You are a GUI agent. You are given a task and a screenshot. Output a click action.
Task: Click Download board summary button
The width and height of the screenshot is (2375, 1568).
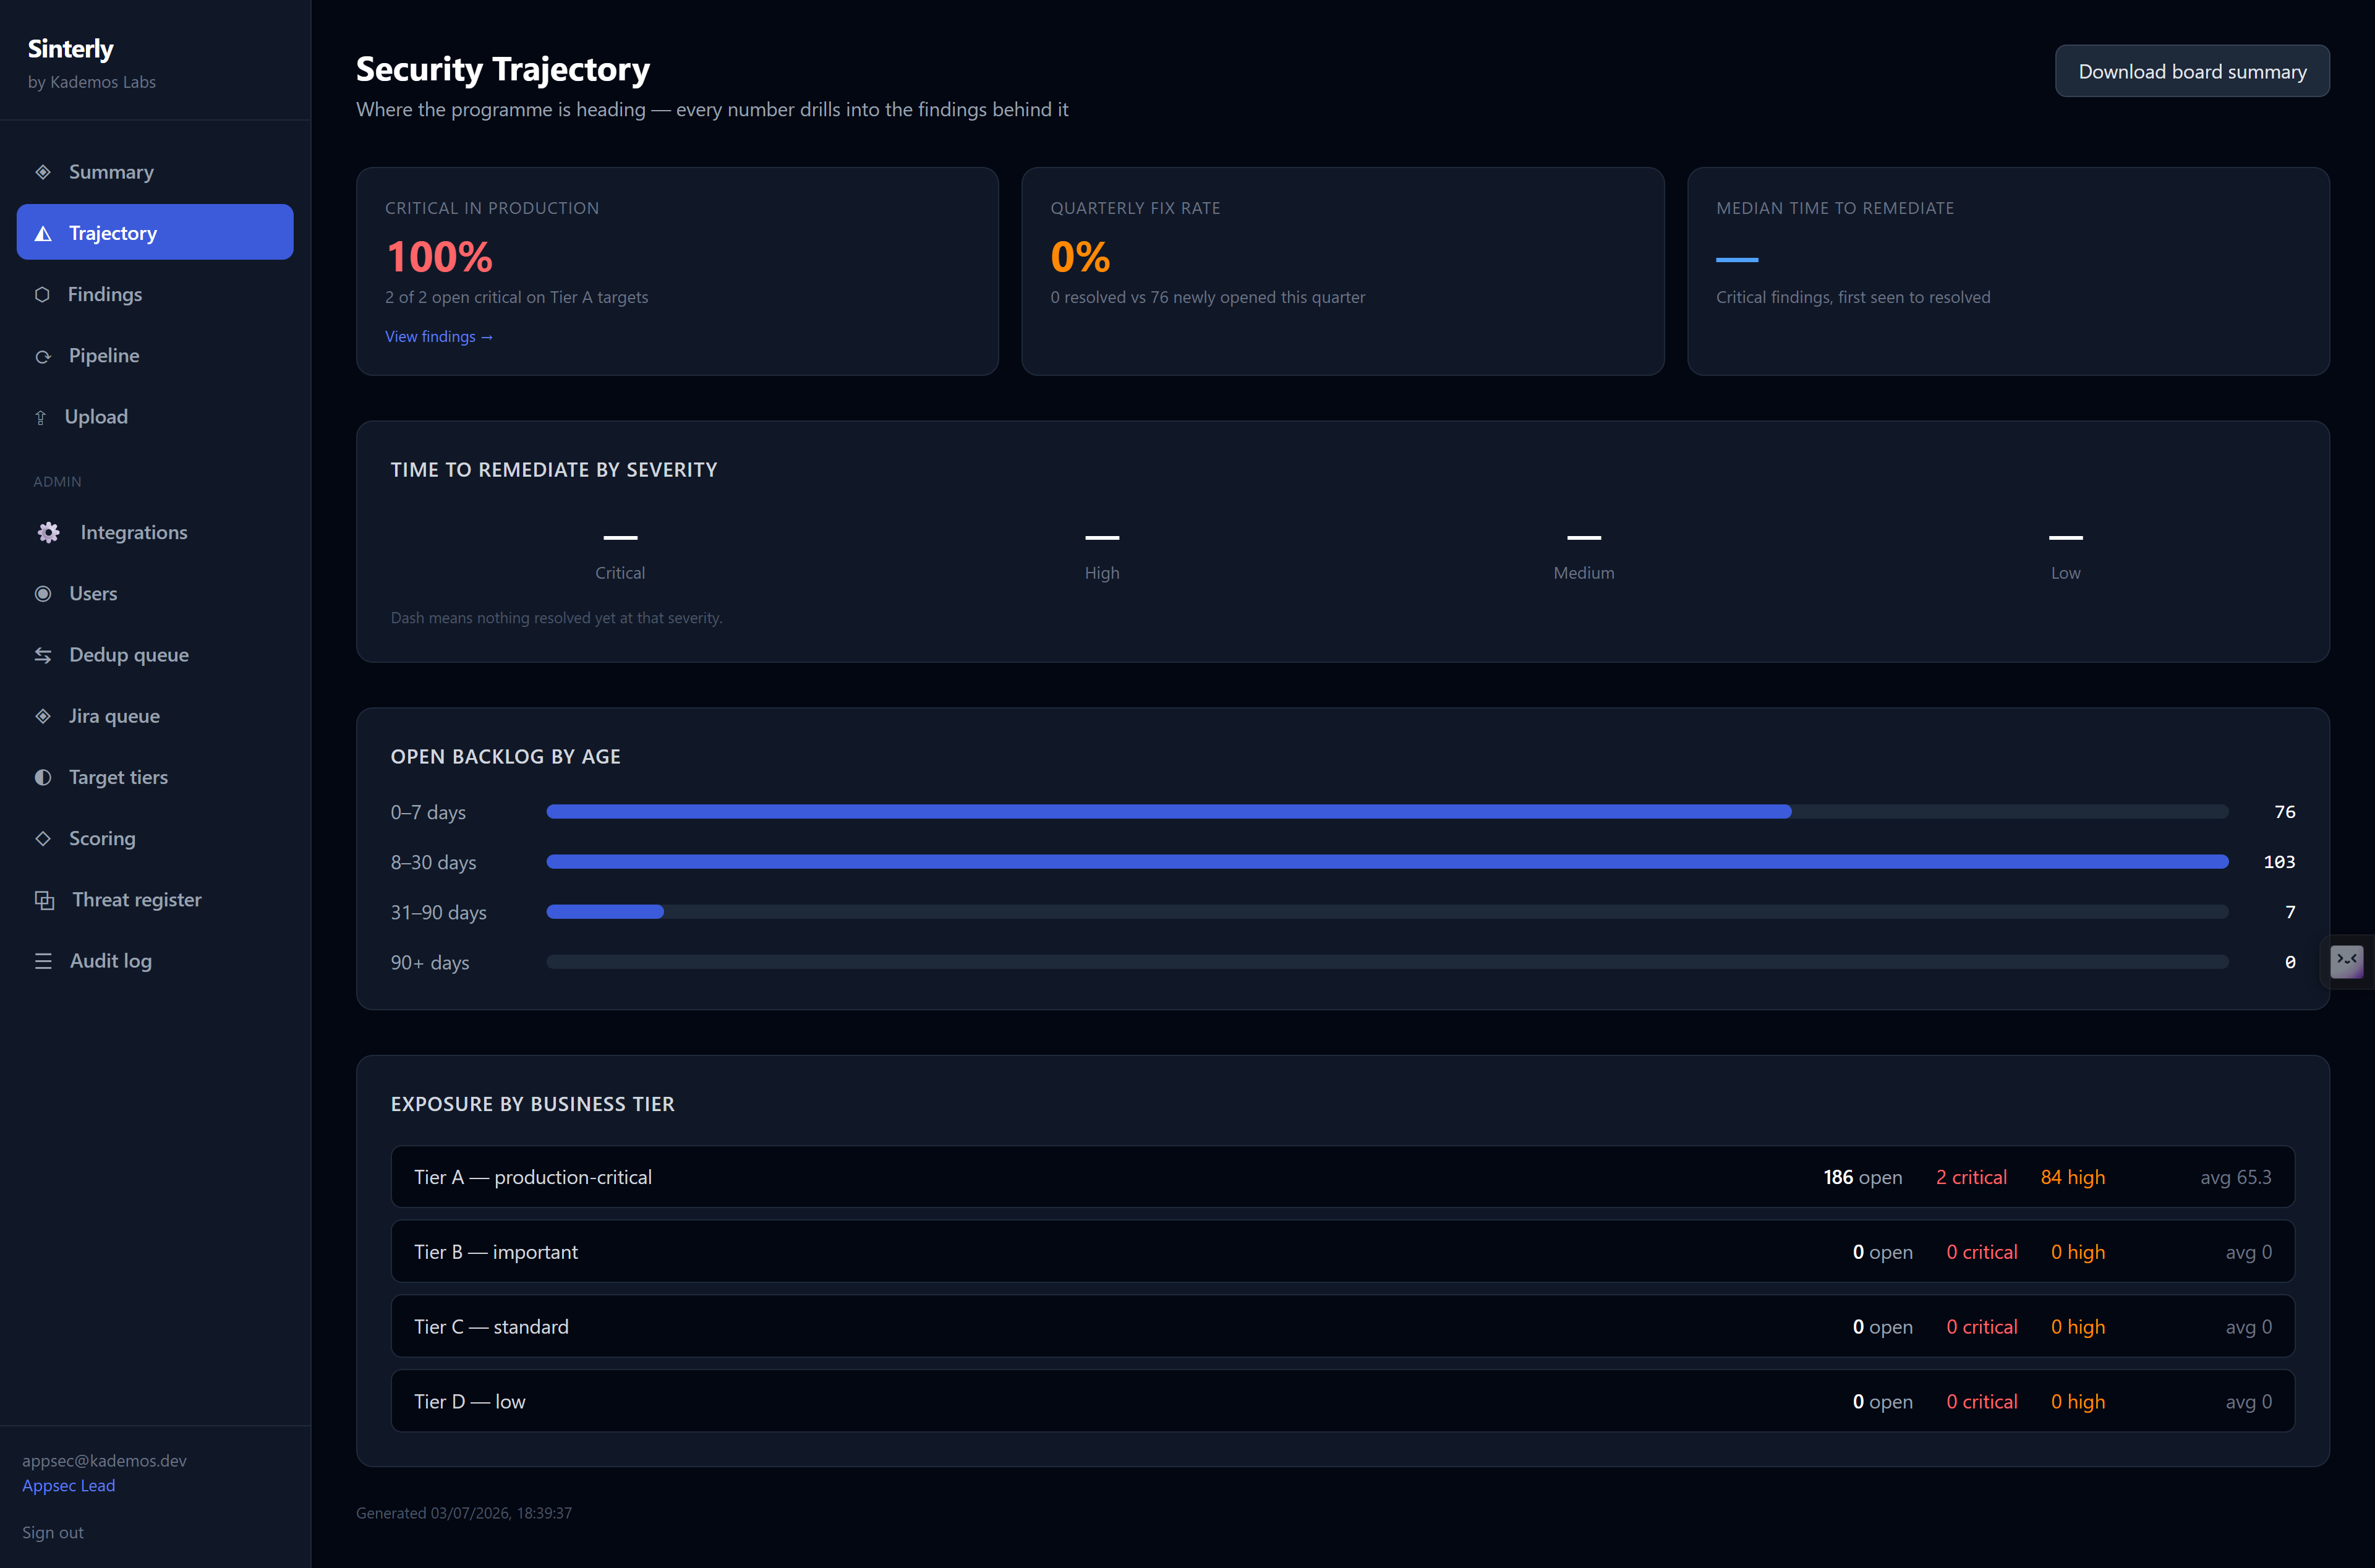tap(2192, 71)
